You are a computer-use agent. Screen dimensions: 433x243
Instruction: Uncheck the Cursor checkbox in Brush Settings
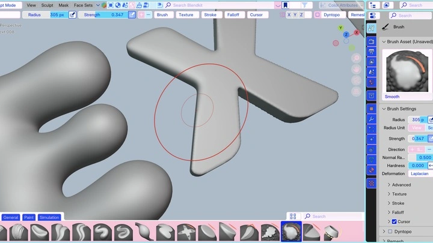(x=395, y=221)
